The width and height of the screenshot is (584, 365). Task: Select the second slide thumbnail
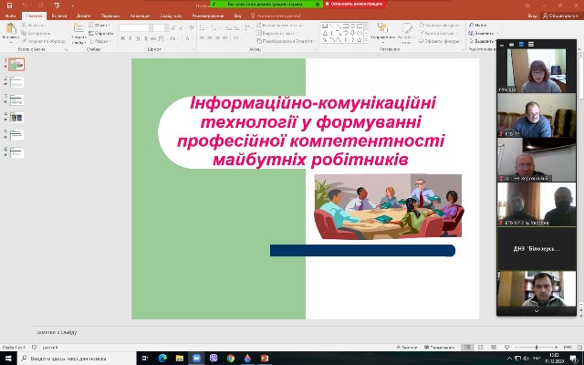pos(17,82)
